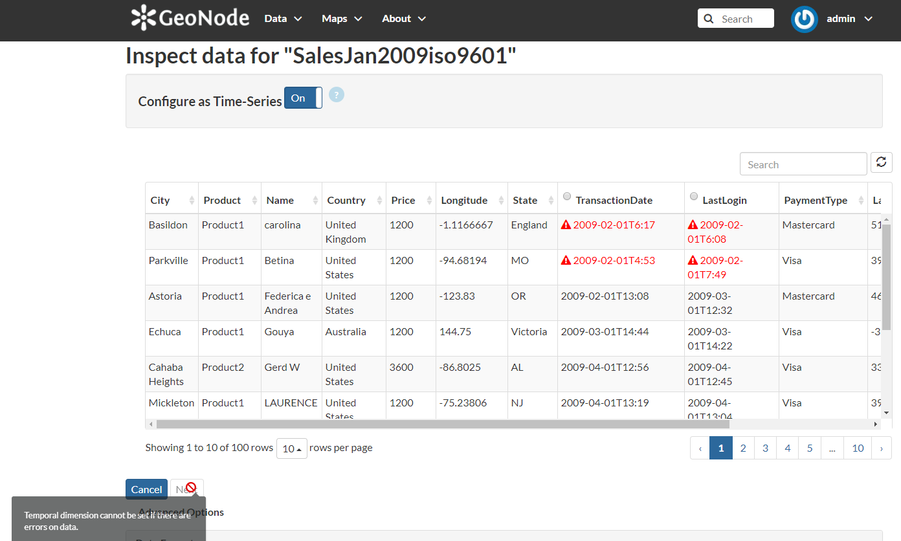Open the rows per page dropdown

[x=291, y=448]
